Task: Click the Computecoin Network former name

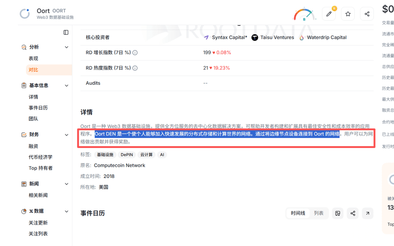Action: click(119, 165)
